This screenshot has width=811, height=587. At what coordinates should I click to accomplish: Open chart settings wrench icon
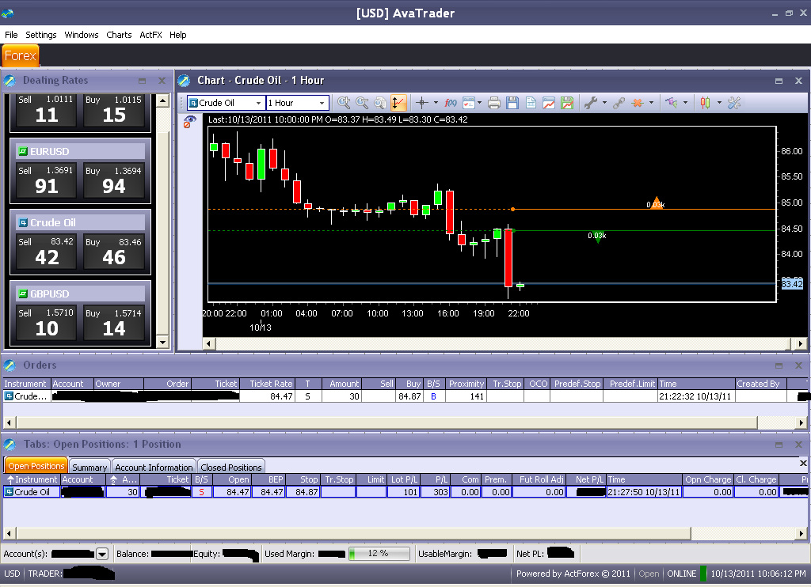coord(590,103)
